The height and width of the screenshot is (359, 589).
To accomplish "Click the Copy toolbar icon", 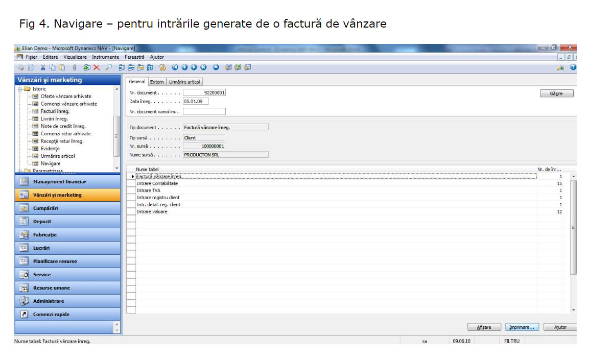I will pos(53,67).
